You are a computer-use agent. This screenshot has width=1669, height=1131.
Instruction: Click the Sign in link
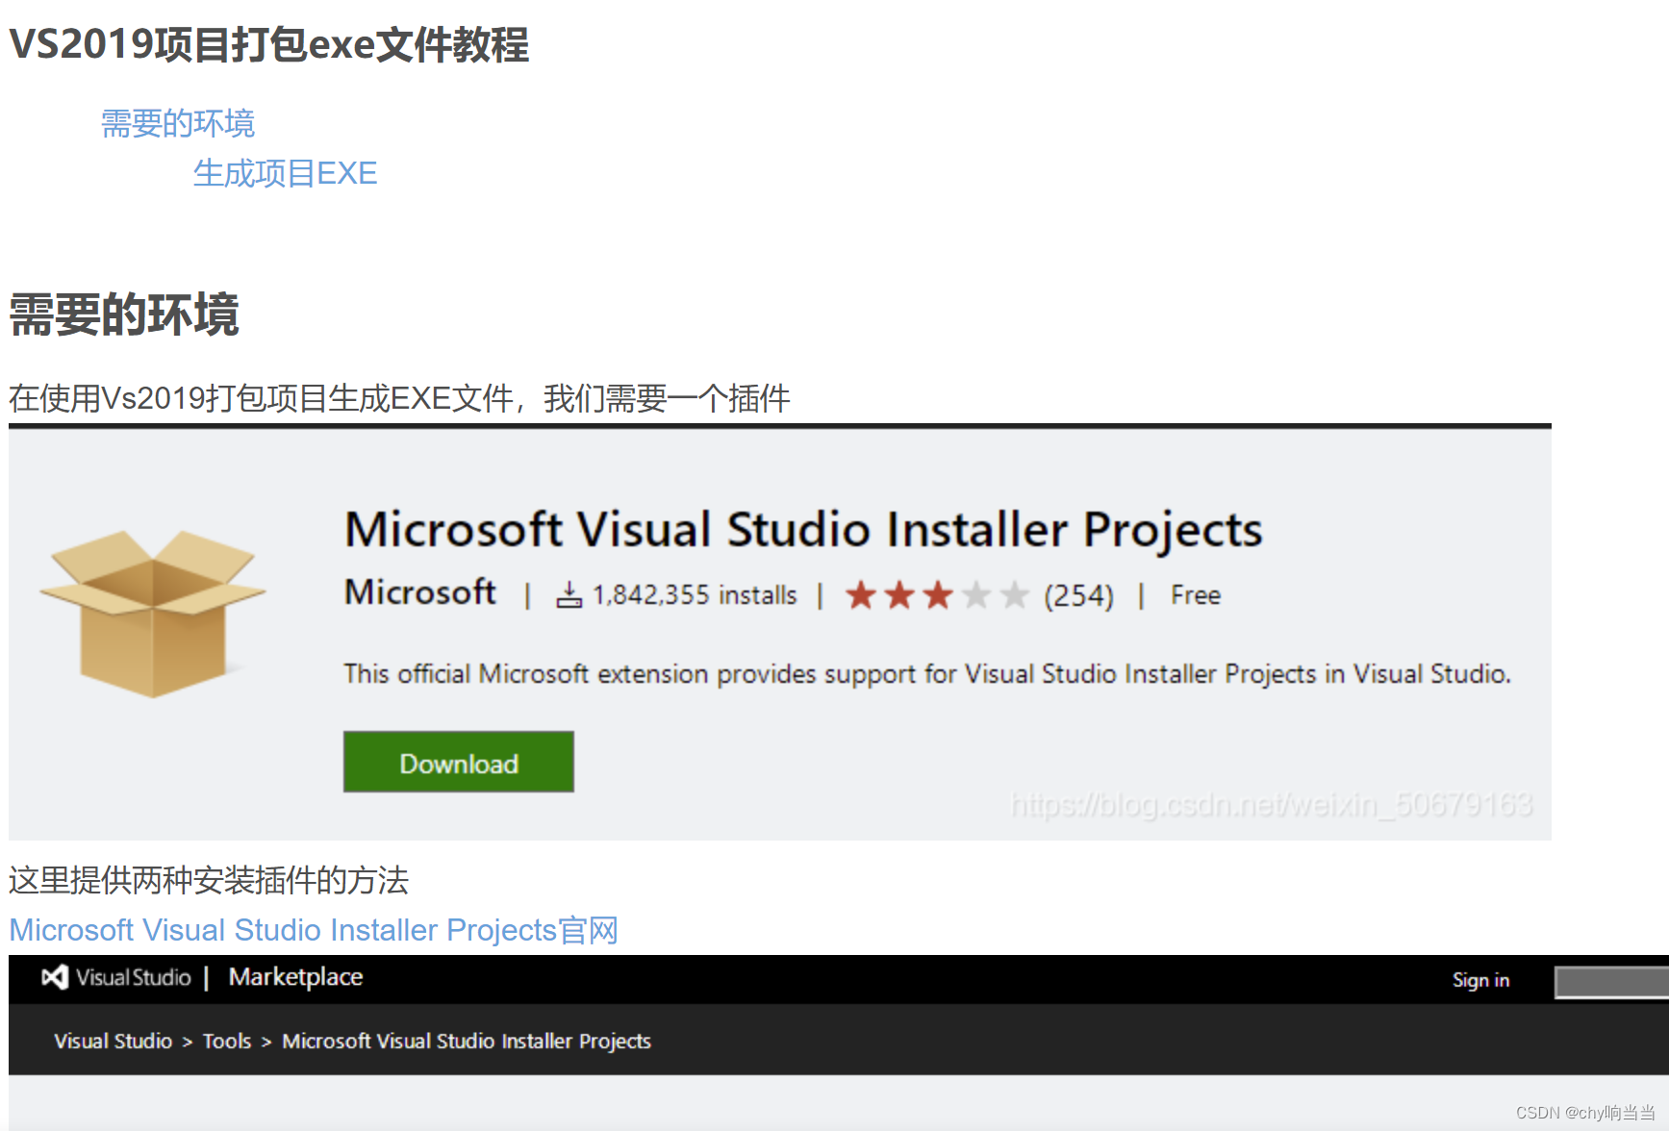click(1480, 979)
